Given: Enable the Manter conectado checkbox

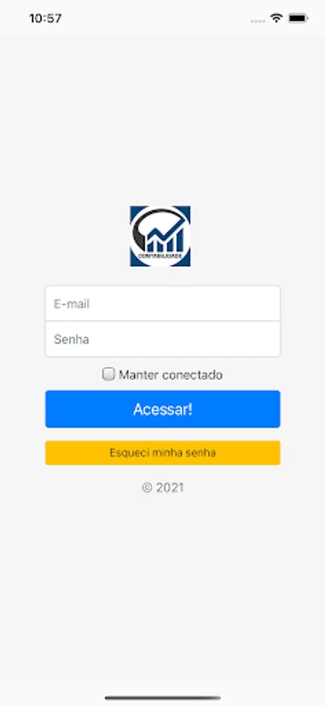Looking at the screenshot, I should tap(108, 374).
